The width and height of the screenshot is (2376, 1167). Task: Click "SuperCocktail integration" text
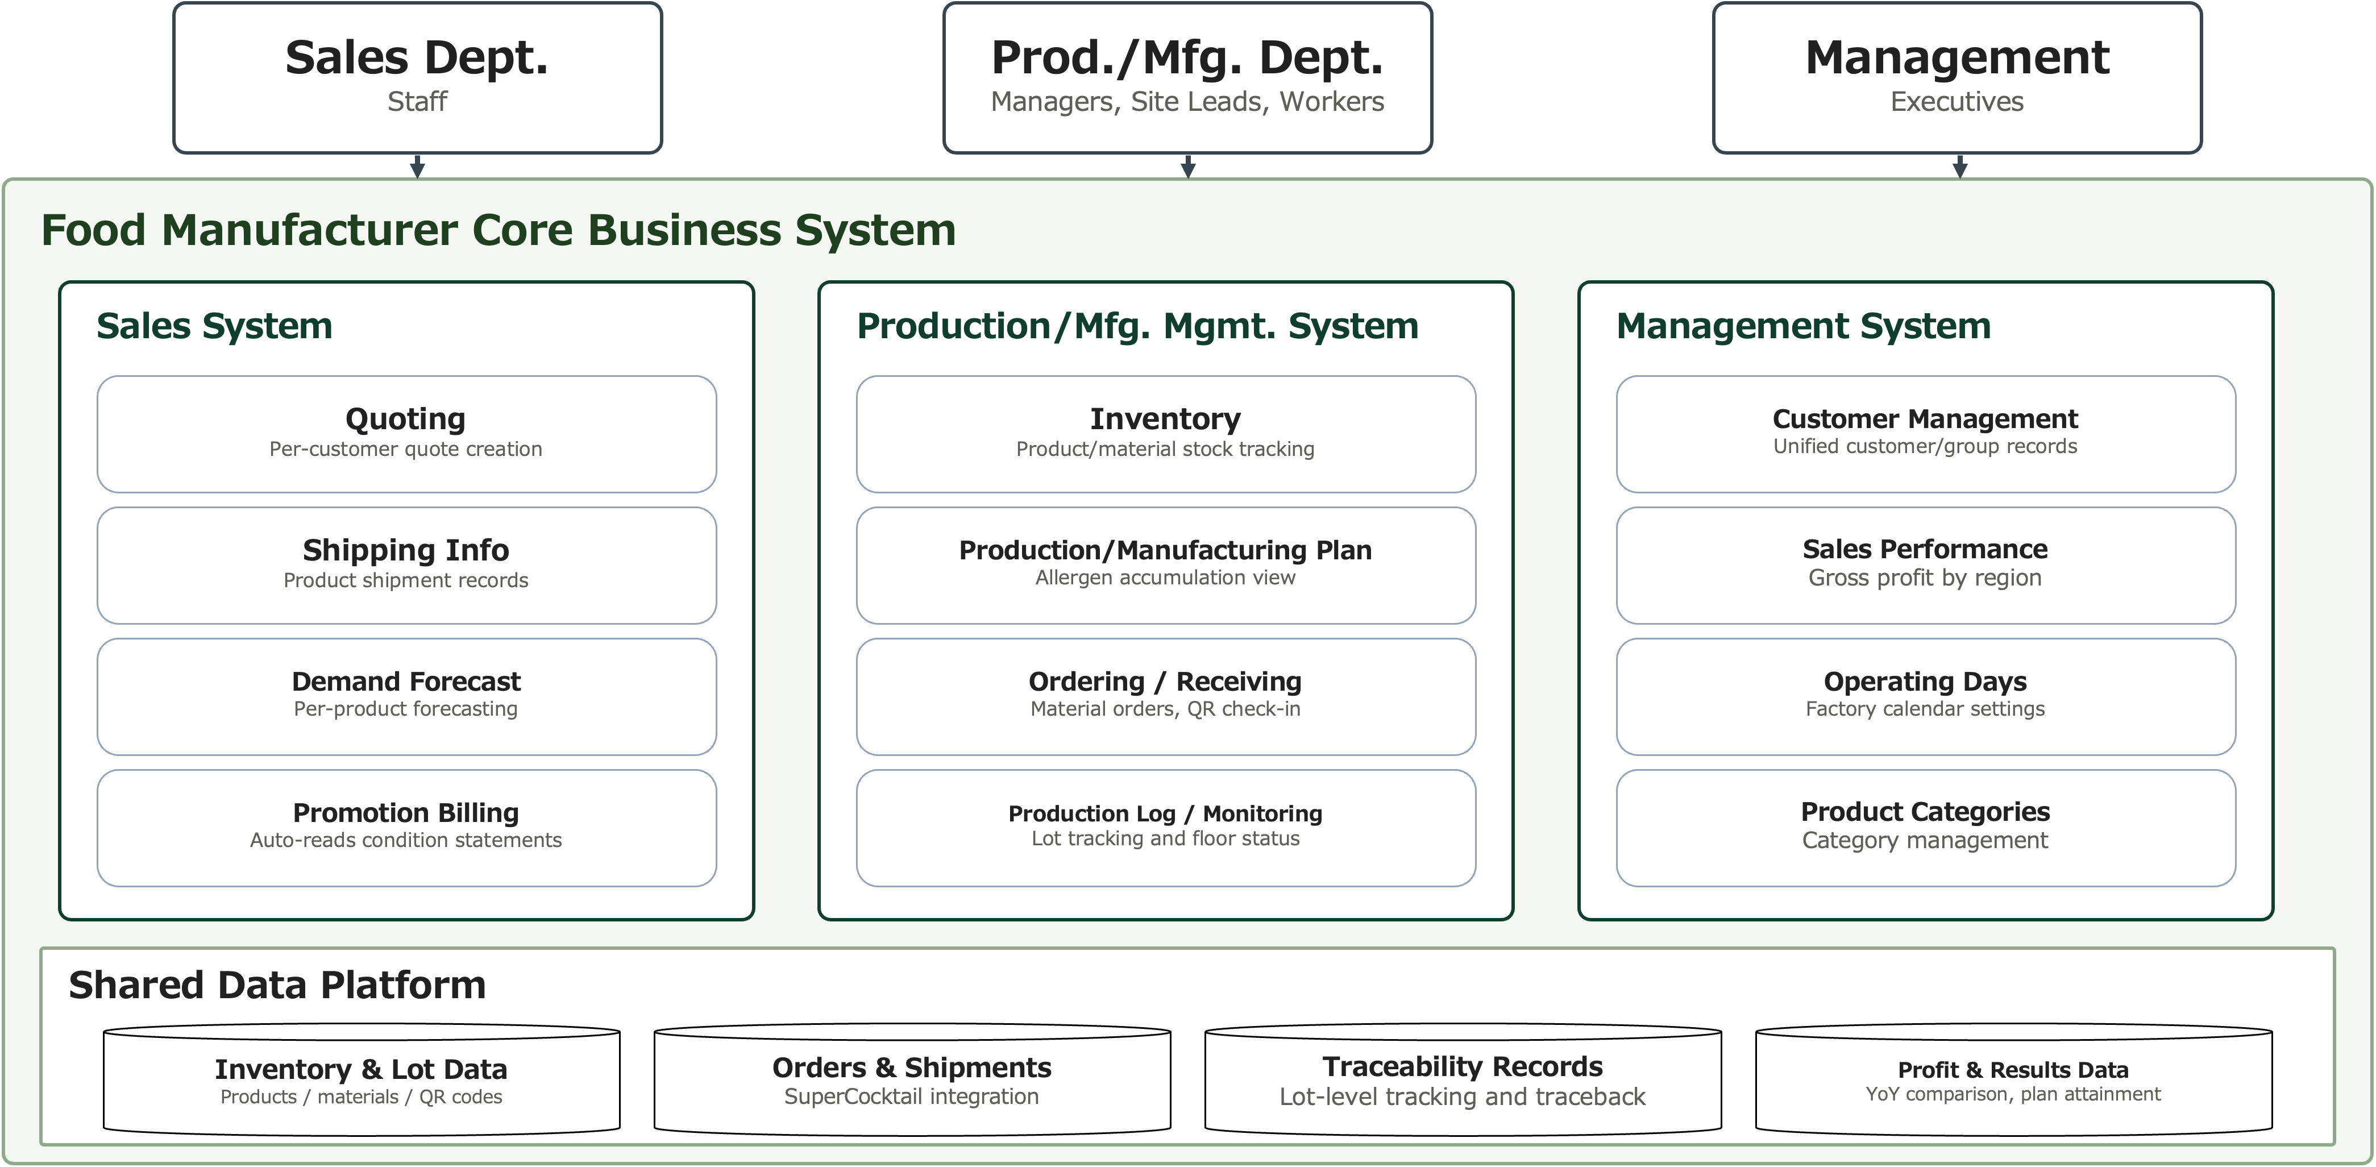(x=911, y=1097)
